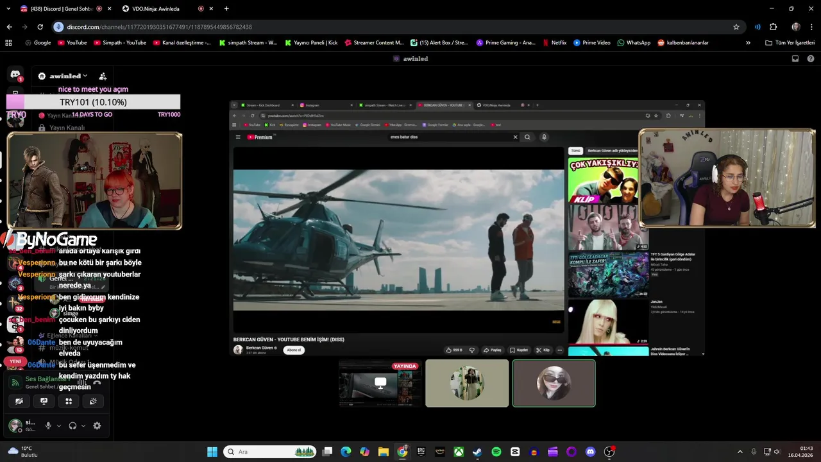Viewport: 821px width, 462px height.
Task: Open the apps grid in bookmarks bar
Action: click(8, 43)
